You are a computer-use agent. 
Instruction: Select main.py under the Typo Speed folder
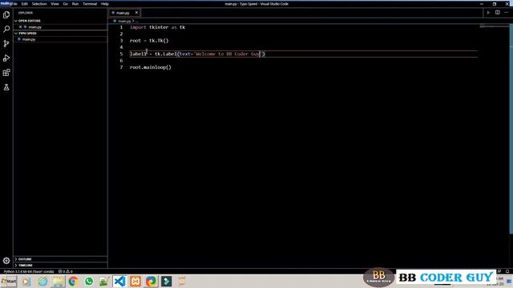pyautogui.click(x=29, y=39)
